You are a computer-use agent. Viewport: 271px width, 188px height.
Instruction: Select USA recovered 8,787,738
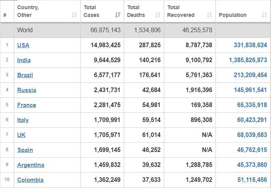199,45
